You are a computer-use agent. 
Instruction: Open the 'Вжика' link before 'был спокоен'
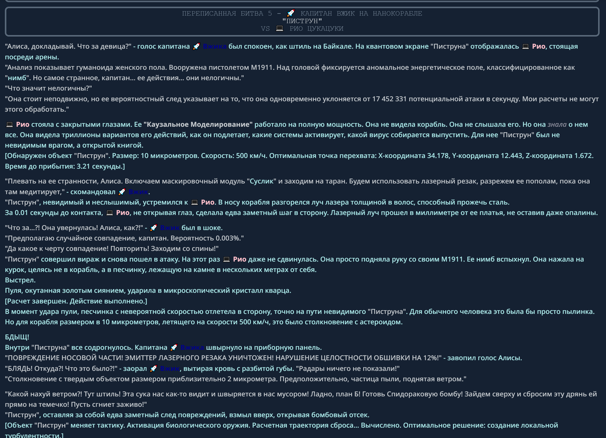[214, 47]
